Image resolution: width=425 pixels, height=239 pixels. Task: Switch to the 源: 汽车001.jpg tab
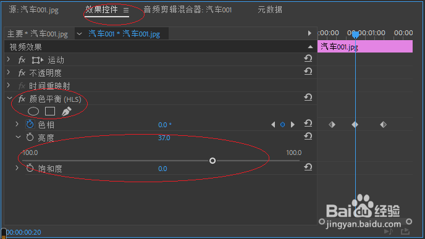click(33, 10)
